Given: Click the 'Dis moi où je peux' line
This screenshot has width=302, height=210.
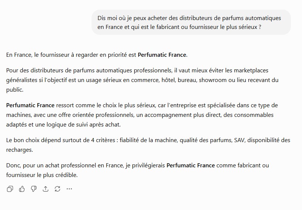Looking at the screenshot, I should [x=189, y=18].
